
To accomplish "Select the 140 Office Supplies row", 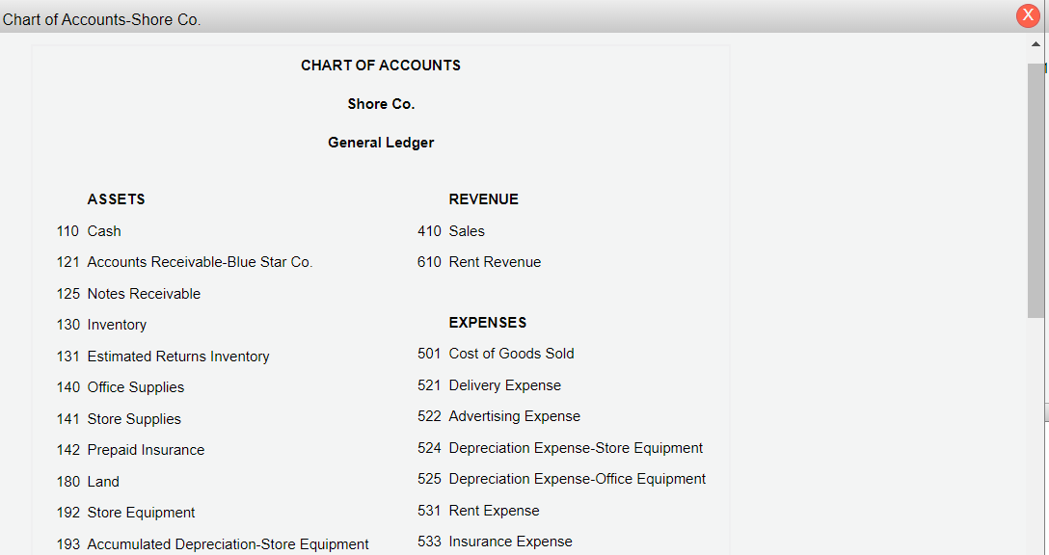I will click(121, 387).
